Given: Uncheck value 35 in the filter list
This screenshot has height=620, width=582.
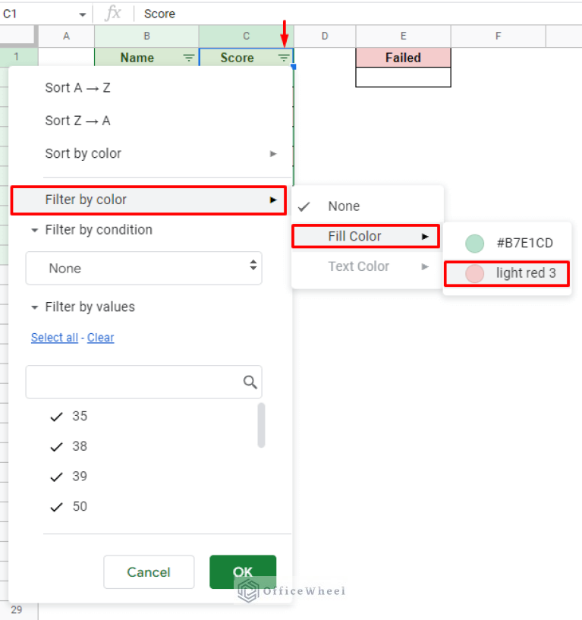Looking at the screenshot, I should pyautogui.click(x=57, y=416).
